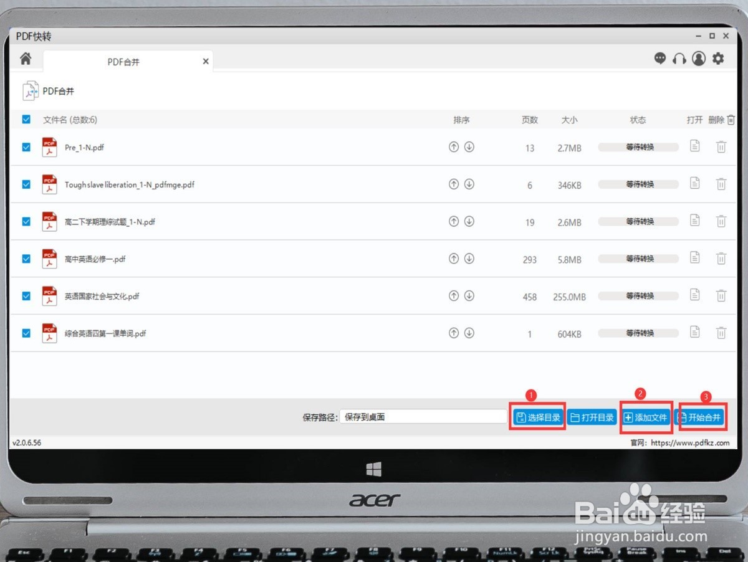Open 高二下学期理综试题 file document icon
This screenshot has height=562, width=748.
[695, 220]
